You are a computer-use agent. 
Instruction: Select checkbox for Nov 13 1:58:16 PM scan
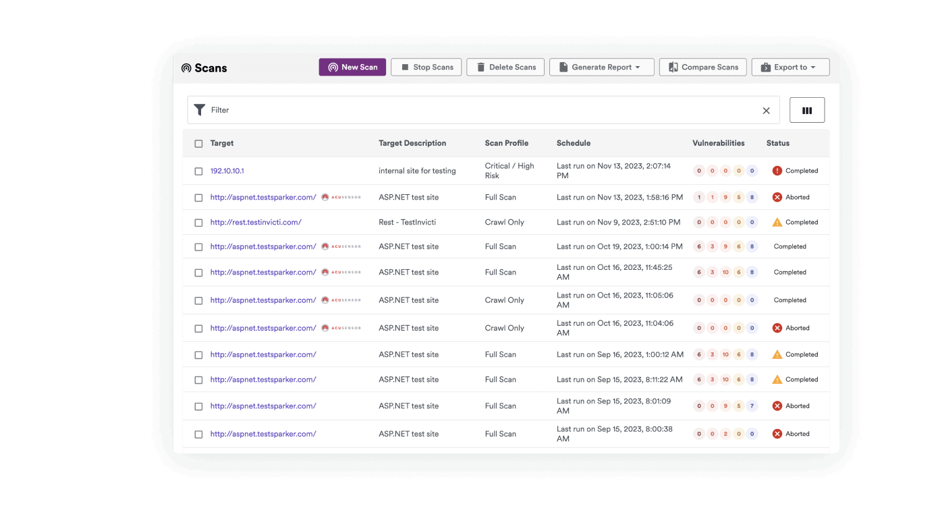point(198,198)
